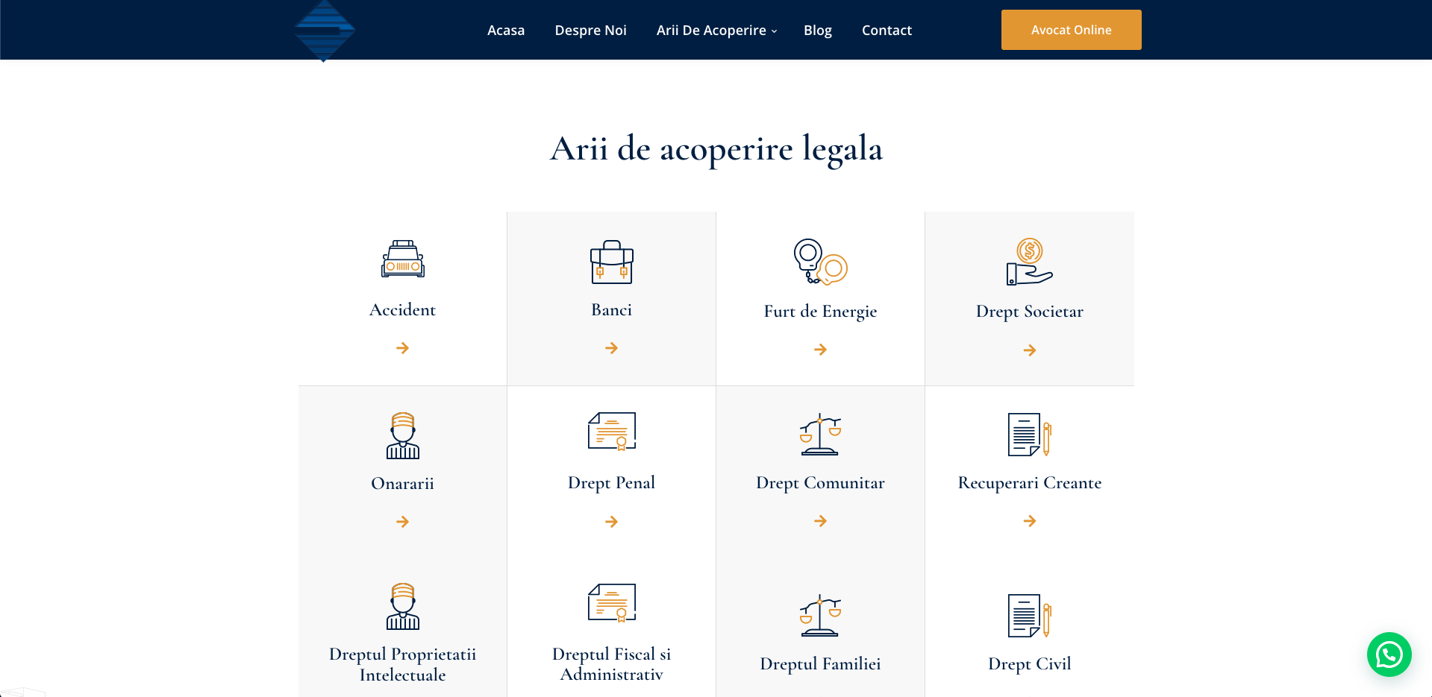Click the document-and-pen icon above Drept Civil
The width and height of the screenshot is (1432, 697).
point(1030,616)
